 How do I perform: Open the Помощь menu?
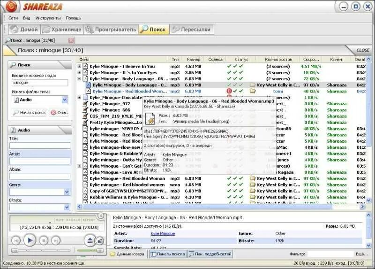click(x=73, y=18)
